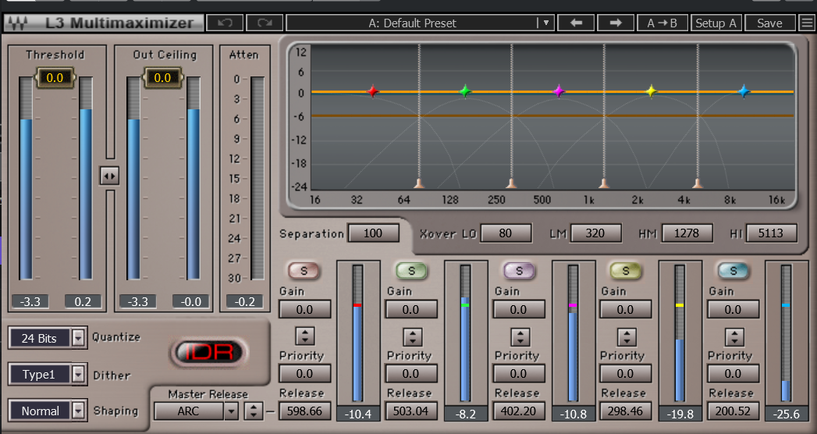Click the A→B copy button

[x=662, y=23]
